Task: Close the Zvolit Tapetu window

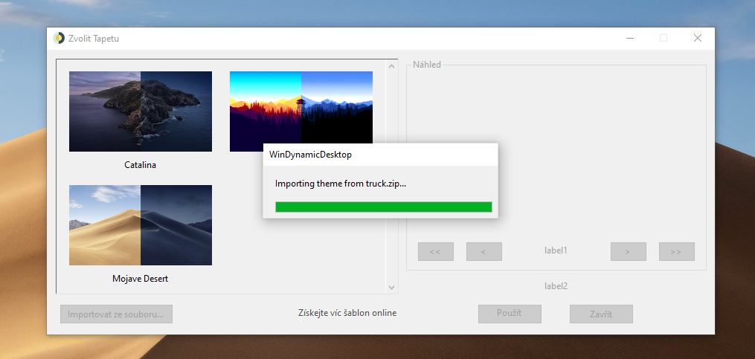Action: tap(697, 38)
